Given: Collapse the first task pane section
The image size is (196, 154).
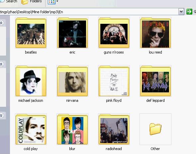Looking at the screenshot, I should tap(1, 23).
